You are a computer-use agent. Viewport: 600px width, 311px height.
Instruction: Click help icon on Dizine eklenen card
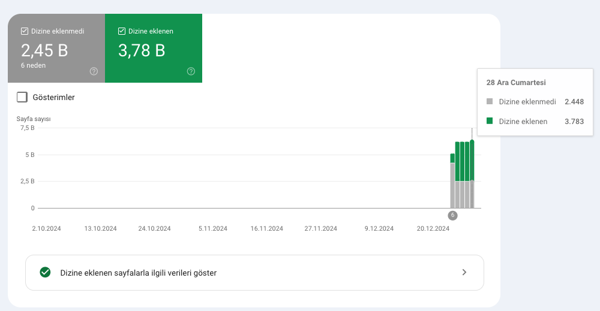point(191,71)
